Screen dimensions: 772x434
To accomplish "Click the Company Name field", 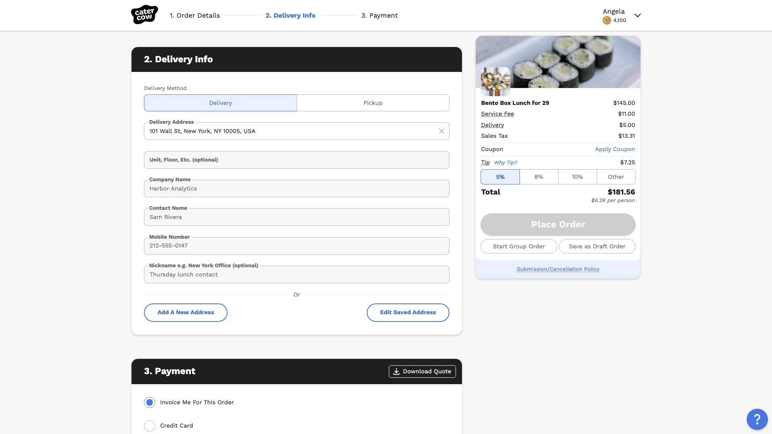I will [296, 188].
